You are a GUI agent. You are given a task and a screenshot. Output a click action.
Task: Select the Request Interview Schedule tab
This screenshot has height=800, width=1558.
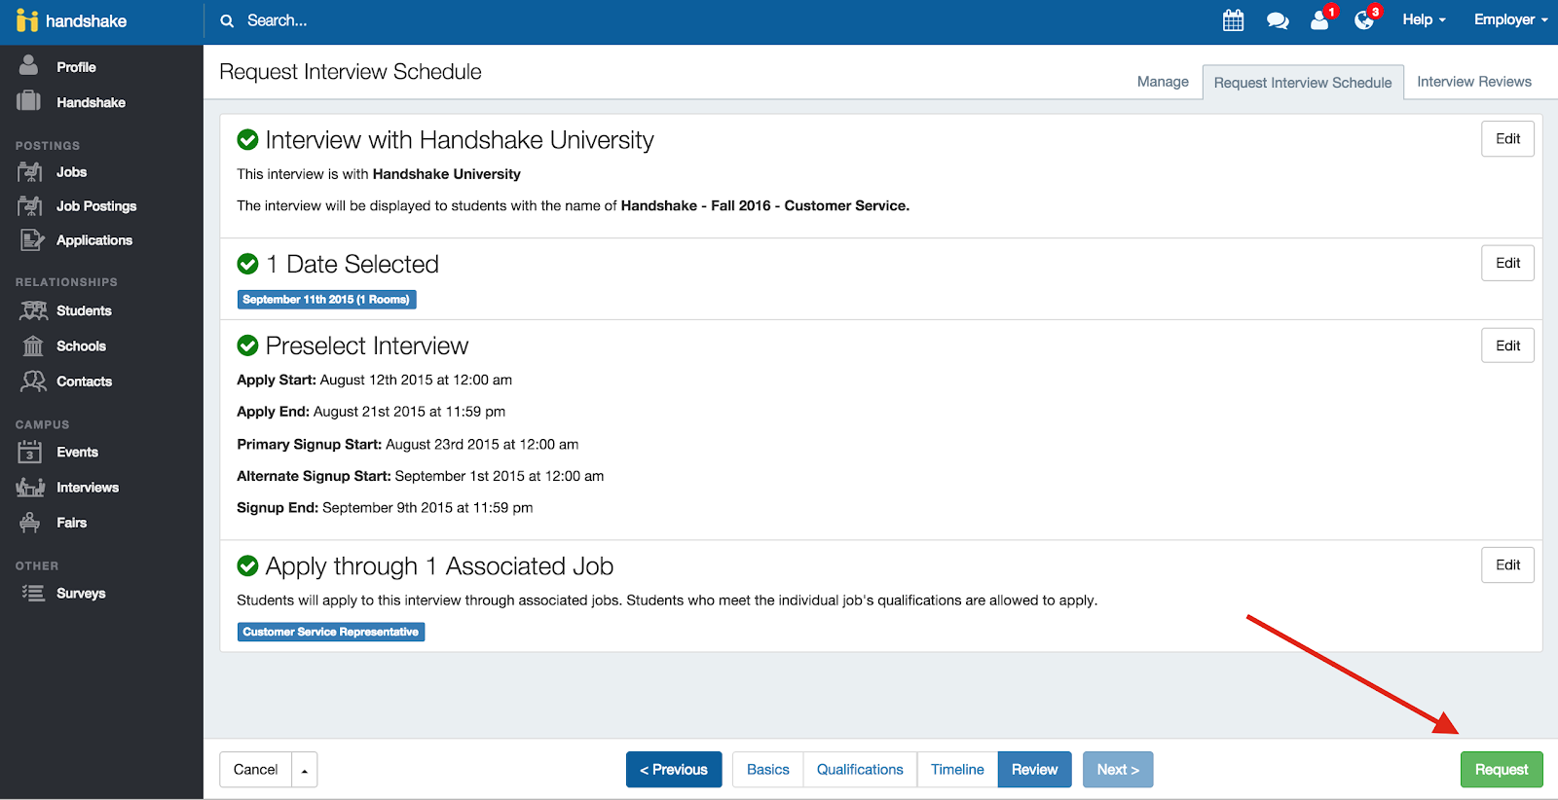(1303, 83)
